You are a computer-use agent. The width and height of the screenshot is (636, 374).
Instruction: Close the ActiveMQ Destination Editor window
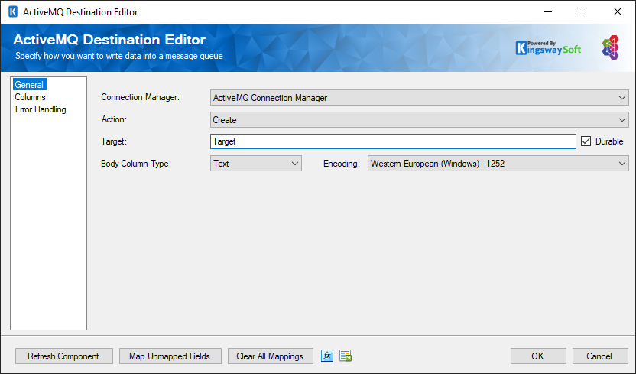[618, 11]
